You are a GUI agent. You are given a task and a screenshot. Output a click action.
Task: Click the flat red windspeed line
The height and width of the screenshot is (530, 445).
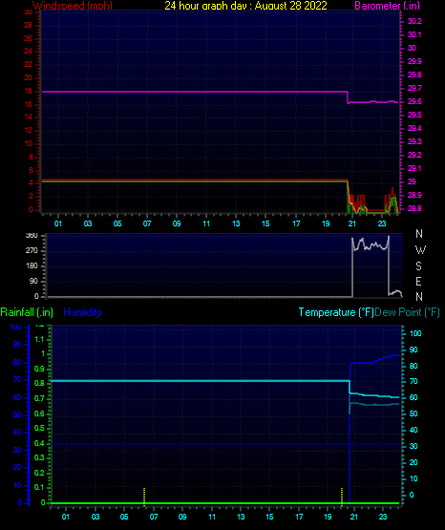[194, 180]
